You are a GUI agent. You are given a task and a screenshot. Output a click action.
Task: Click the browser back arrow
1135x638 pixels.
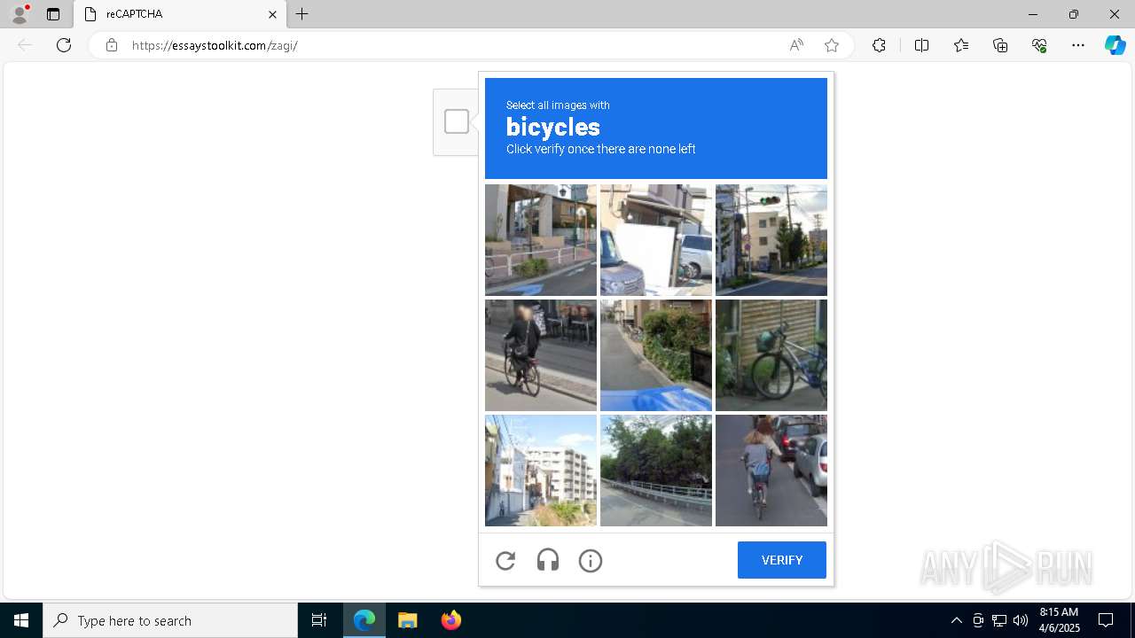pyautogui.click(x=25, y=45)
